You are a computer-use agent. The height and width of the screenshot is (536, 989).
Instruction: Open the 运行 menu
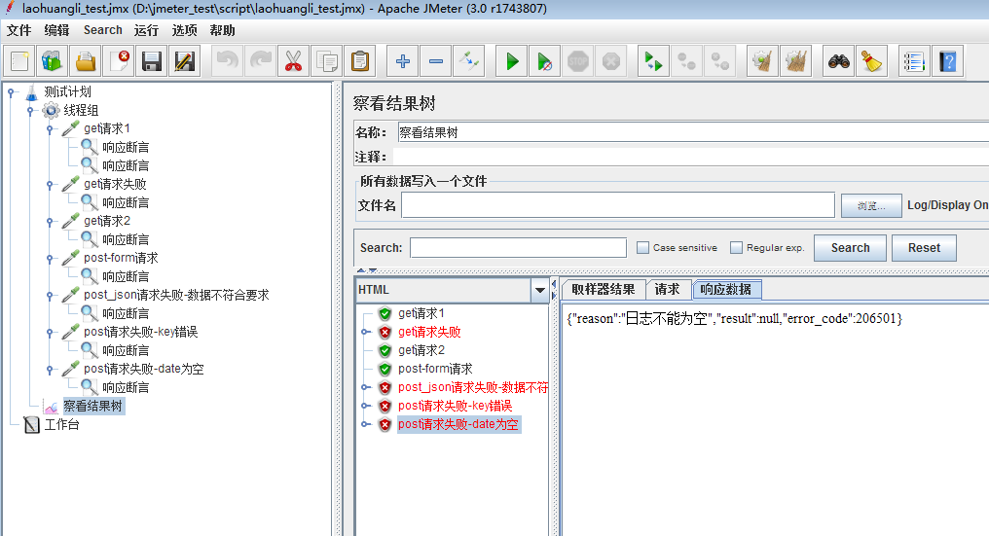click(x=146, y=30)
